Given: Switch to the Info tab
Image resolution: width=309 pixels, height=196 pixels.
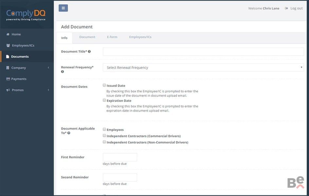Looking at the screenshot, I should (x=64, y=38).
